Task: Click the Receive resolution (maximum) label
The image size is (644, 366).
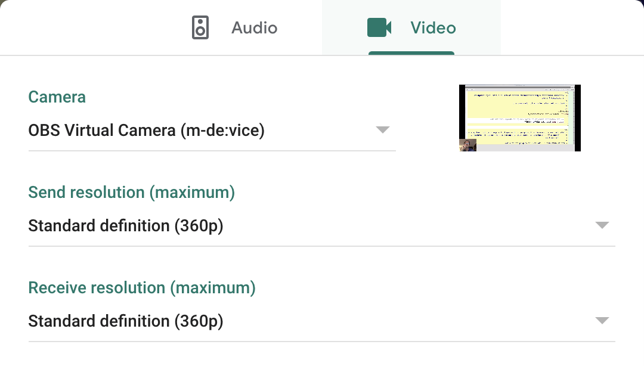Action: [x=142, y=288]
